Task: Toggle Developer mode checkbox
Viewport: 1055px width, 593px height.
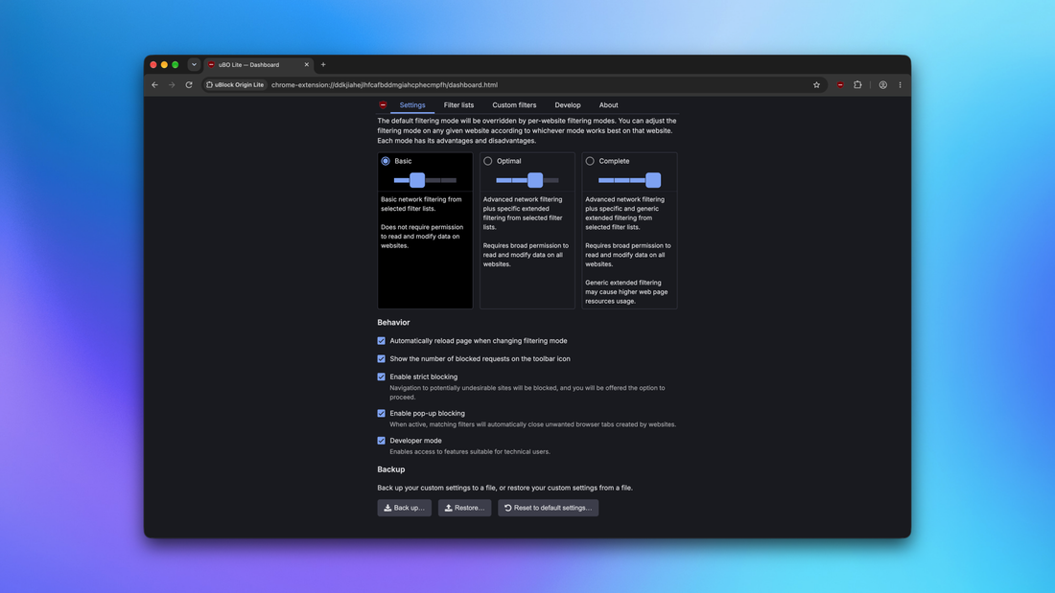Action: coord(382,441)
